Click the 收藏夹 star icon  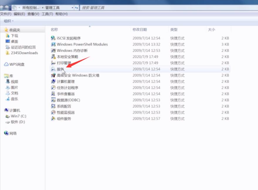tap(6, 30)
